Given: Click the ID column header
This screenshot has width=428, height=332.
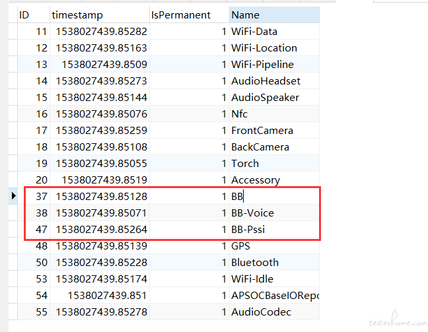Looking at the screenshot, I should (x=34, y=15).
